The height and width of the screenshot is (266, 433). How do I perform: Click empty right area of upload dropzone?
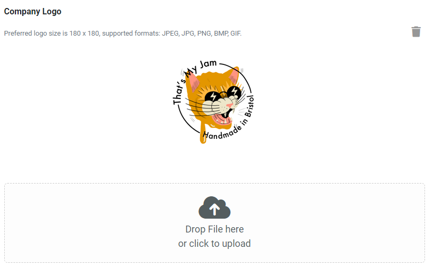pos(345,222)
